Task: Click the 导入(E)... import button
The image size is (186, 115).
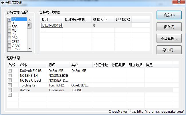Action: 169,50
